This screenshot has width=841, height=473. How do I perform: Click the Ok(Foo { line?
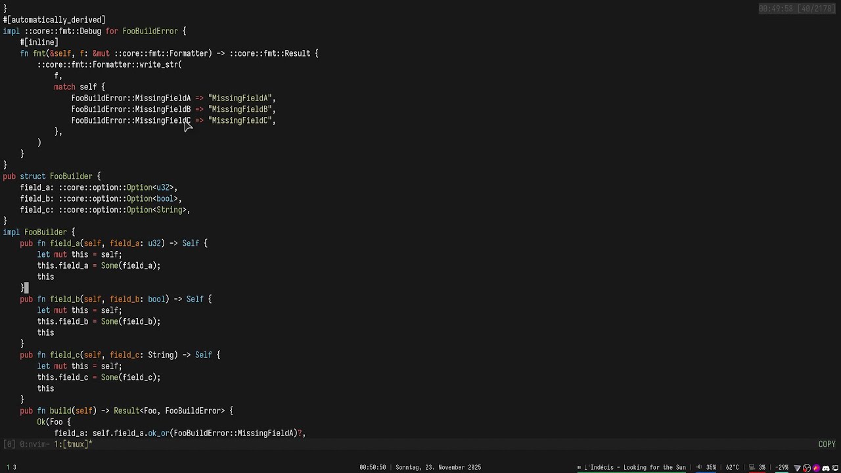pos(54,422)
